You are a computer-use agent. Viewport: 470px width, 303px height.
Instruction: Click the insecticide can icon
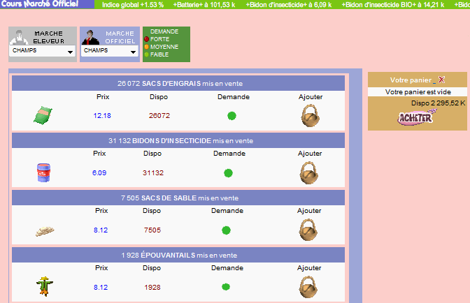coord(43,172)
